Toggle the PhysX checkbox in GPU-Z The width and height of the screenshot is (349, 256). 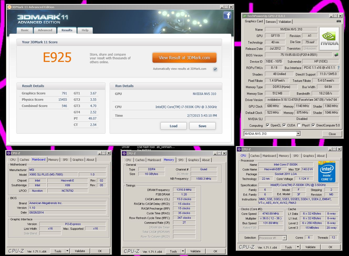(x=299, y=125)
